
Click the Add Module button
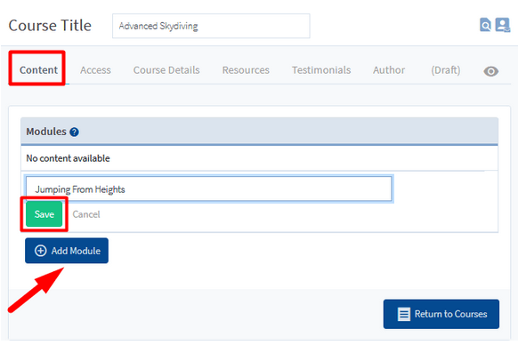[x=67, y=251]
